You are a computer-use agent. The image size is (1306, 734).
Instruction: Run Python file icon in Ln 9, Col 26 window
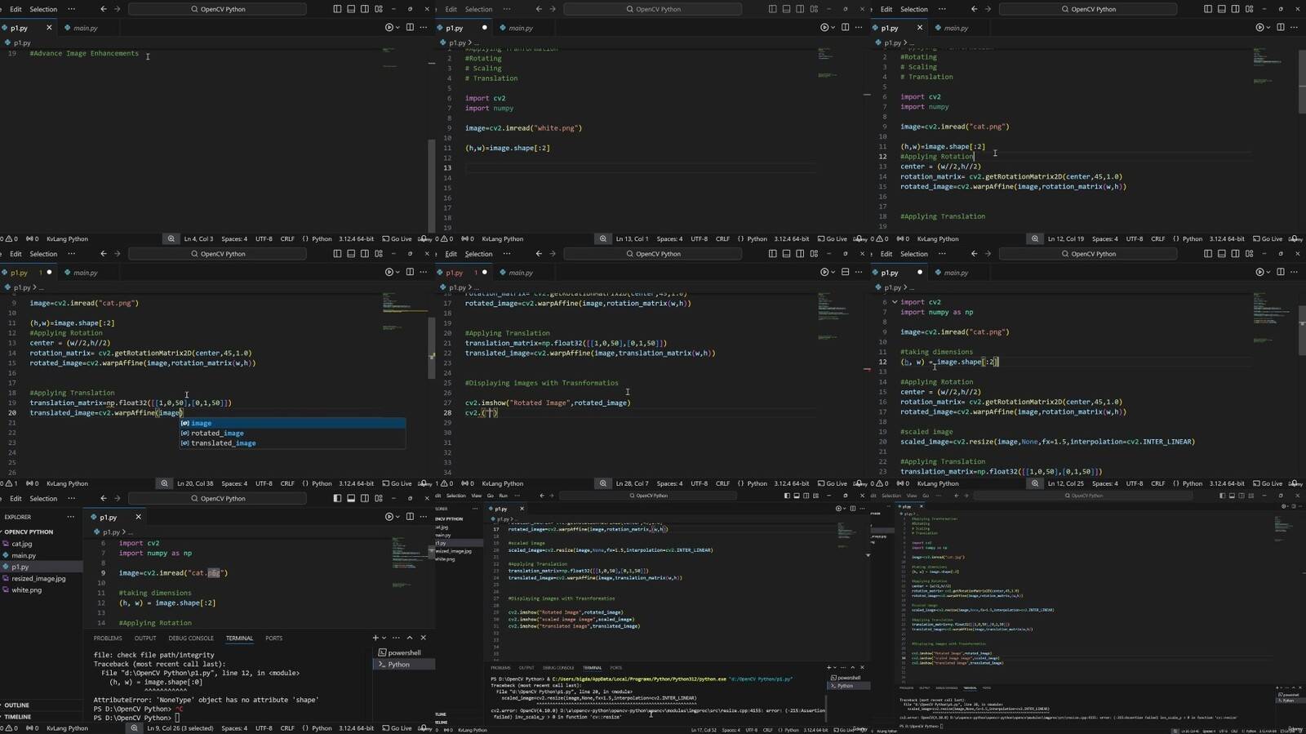389,517
